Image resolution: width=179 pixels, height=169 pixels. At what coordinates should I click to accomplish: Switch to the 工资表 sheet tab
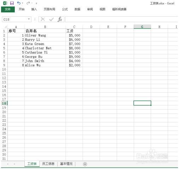coord(32,164)
